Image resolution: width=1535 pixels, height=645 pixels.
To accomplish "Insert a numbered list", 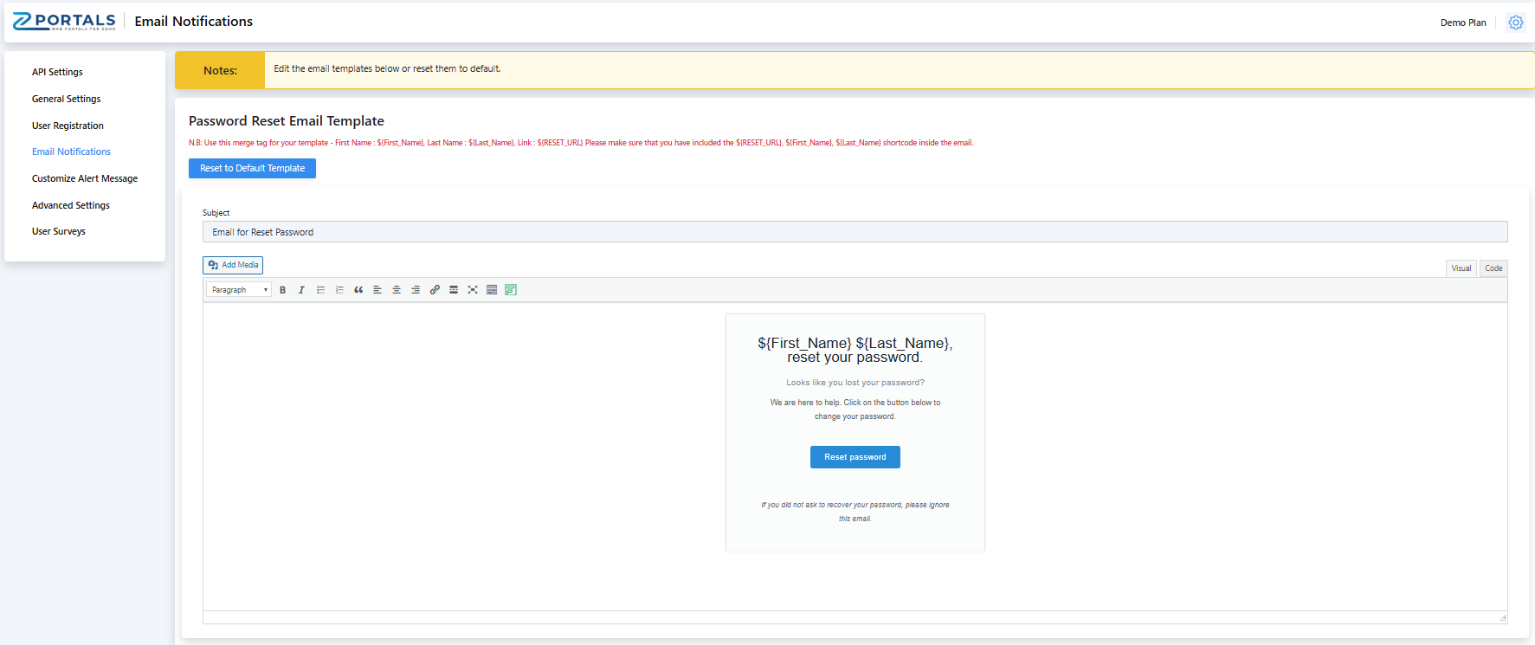I will (339, 290).
